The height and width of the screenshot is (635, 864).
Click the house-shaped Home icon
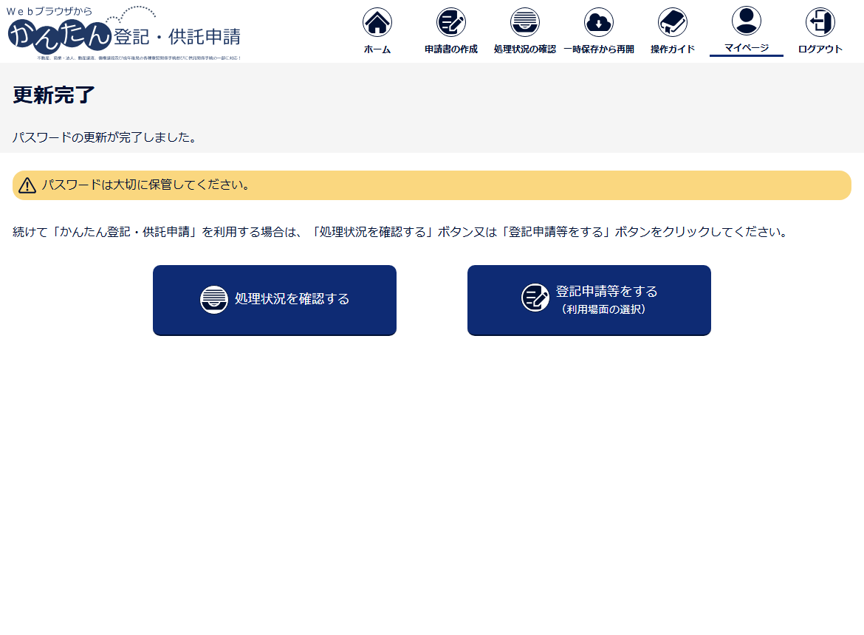coord(377,22)
